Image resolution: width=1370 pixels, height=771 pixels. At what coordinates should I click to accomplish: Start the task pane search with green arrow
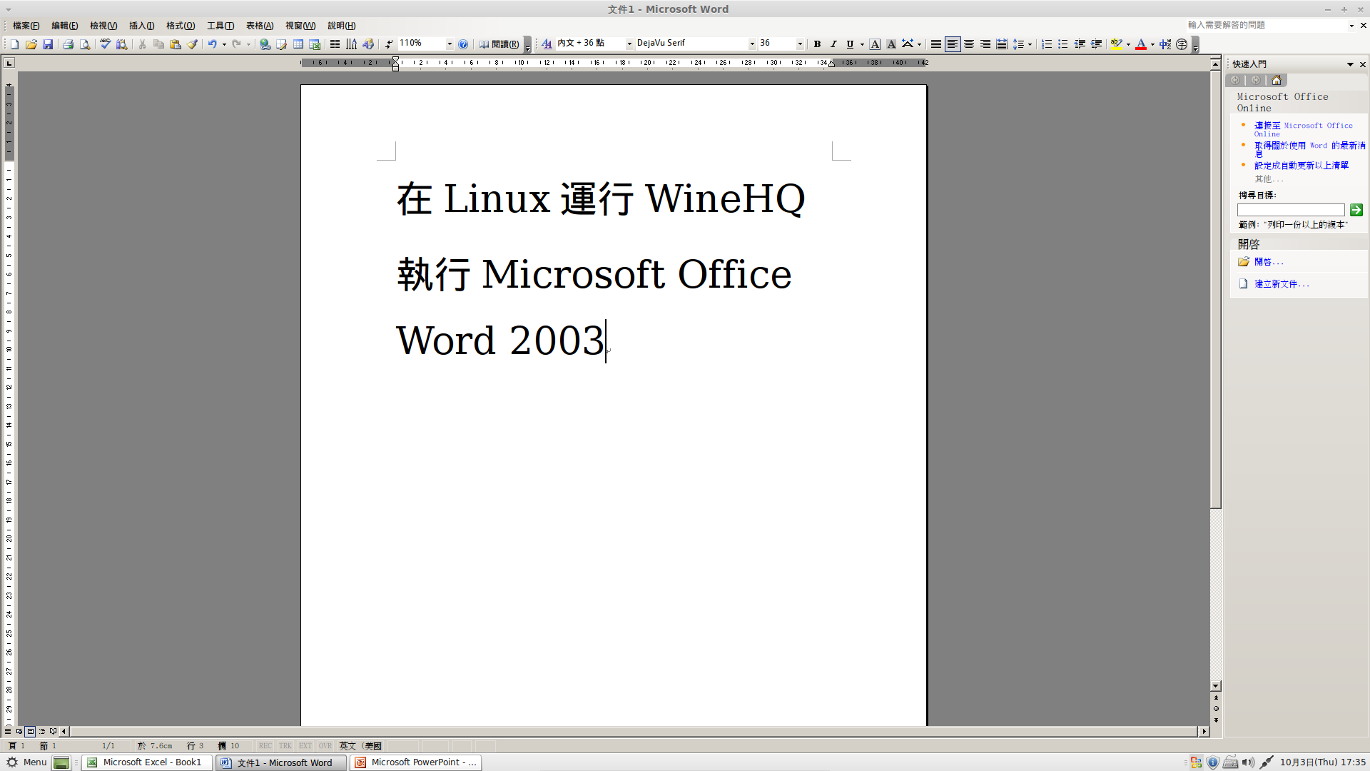tap(1356, 210)
